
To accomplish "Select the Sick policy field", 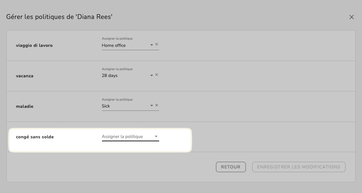I will click(130, 104).
